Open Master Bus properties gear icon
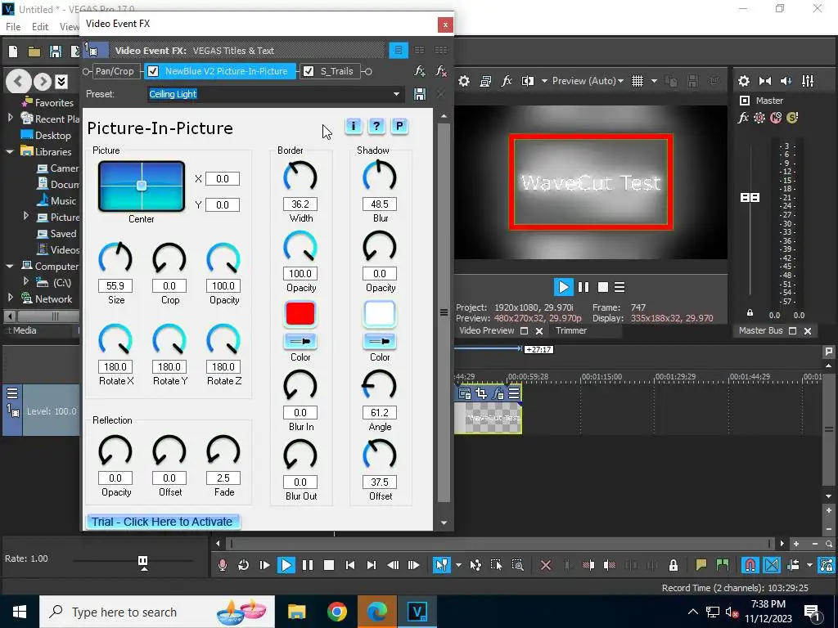This screenshot has height=628, width=838. coord(743,81)
